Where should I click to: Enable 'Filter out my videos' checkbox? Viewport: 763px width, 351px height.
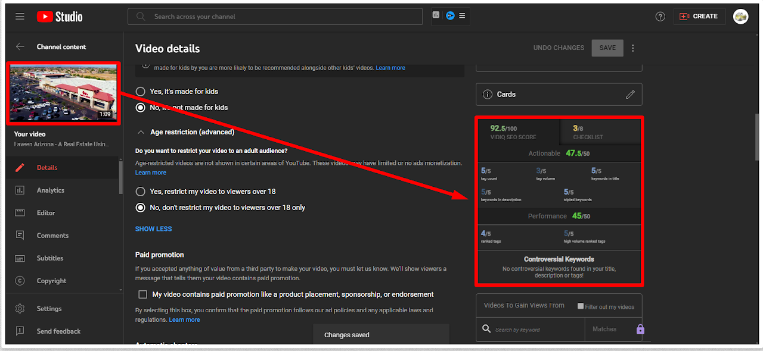pyautogui.click(x=580, y=305)
